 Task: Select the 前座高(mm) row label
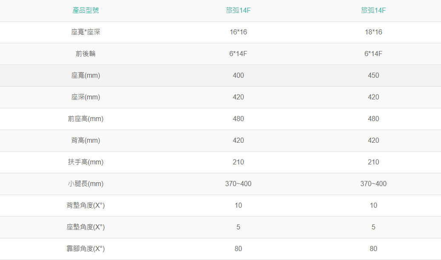[86, 119]
